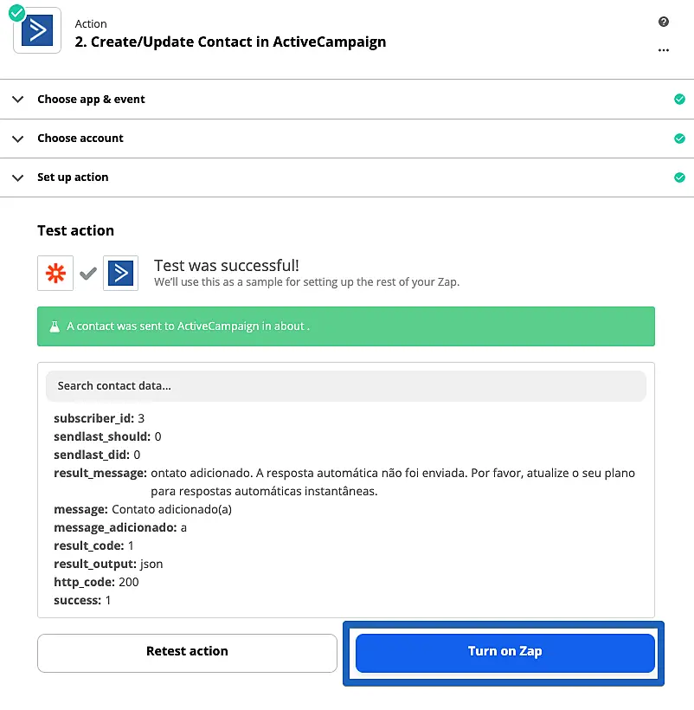Open the help question mark icon
694x710 pixels.
click(x=664, y=23)
